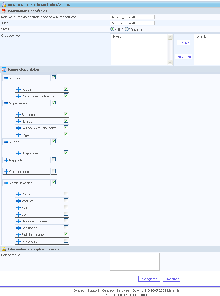
Task: Collapse the Supervision section
Action: (6, 103)
